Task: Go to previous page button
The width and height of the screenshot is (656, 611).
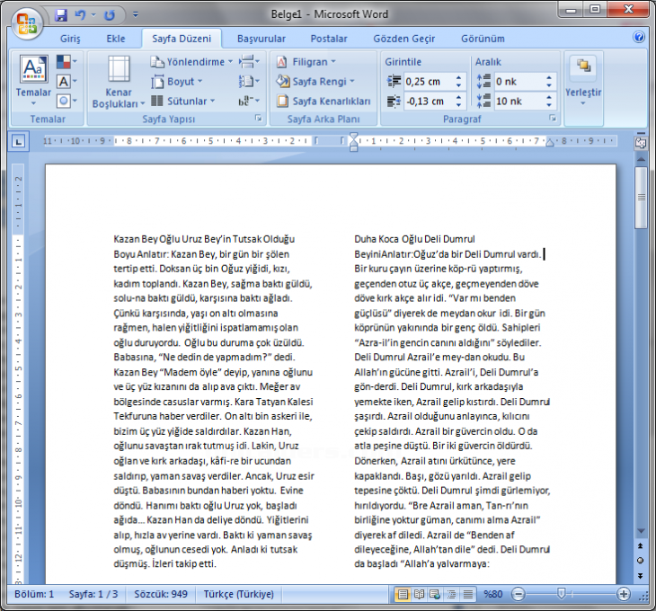Action: click(641, 545)
